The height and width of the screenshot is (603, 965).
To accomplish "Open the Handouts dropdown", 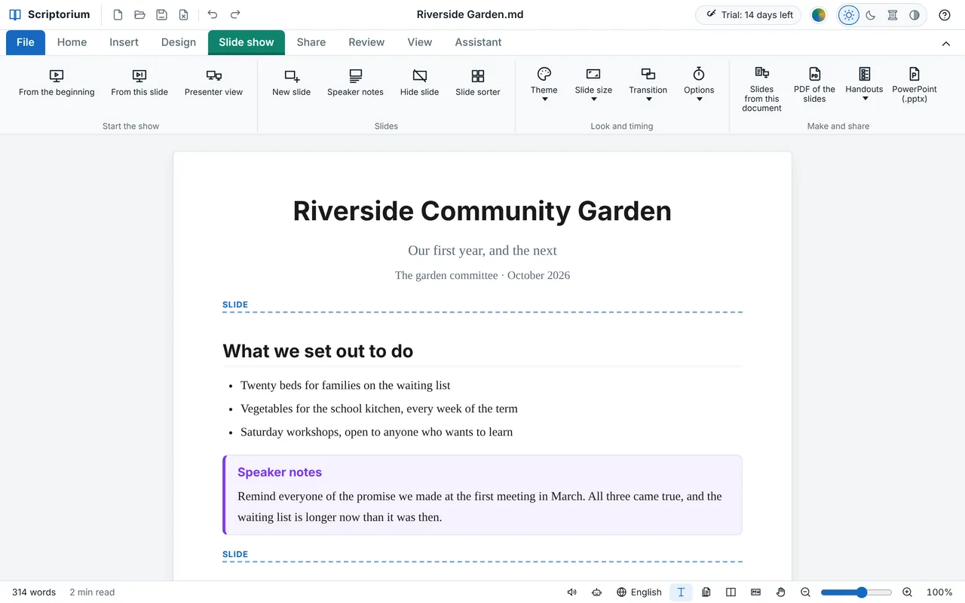I will [864, 84].
